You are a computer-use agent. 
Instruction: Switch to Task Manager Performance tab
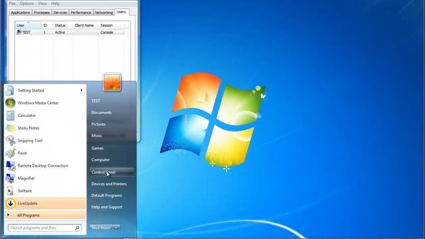click(81, 13)
